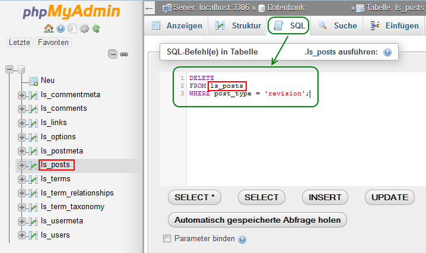Click table icon of ls_term_taxonomy
Screen dimensions: 426x253
coord(33,207)
